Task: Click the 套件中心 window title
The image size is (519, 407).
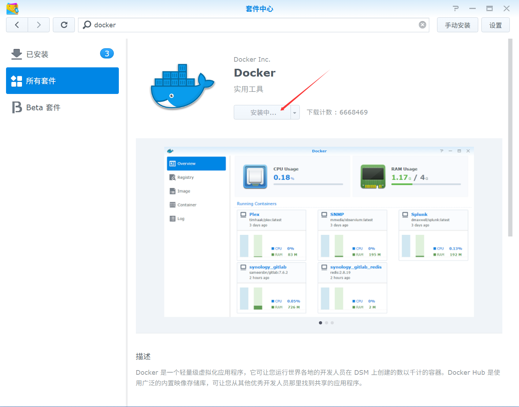Action: pyautogui.click(x=259, y=9)
